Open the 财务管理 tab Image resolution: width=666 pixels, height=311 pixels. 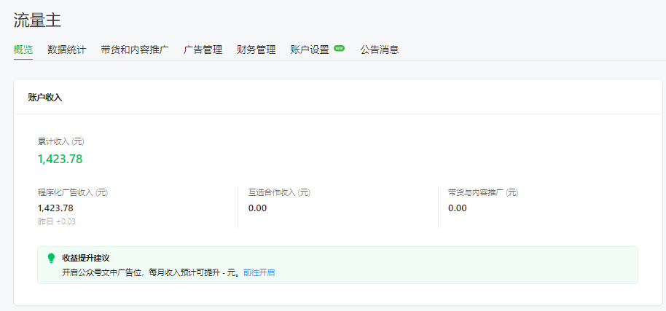coord(256,50)
